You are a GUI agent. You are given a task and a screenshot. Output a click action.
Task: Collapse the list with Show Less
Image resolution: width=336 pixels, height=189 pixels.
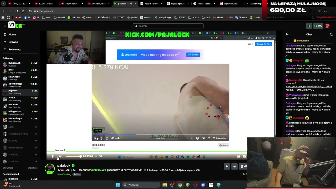click(33, 168)
